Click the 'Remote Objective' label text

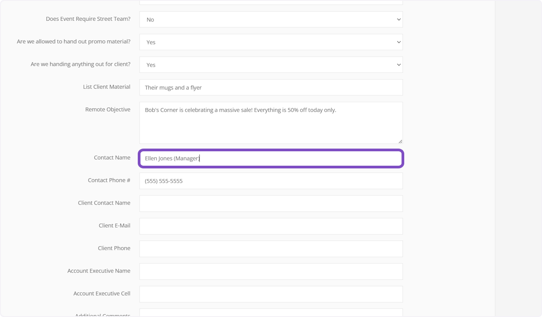[x=107, y=109]
